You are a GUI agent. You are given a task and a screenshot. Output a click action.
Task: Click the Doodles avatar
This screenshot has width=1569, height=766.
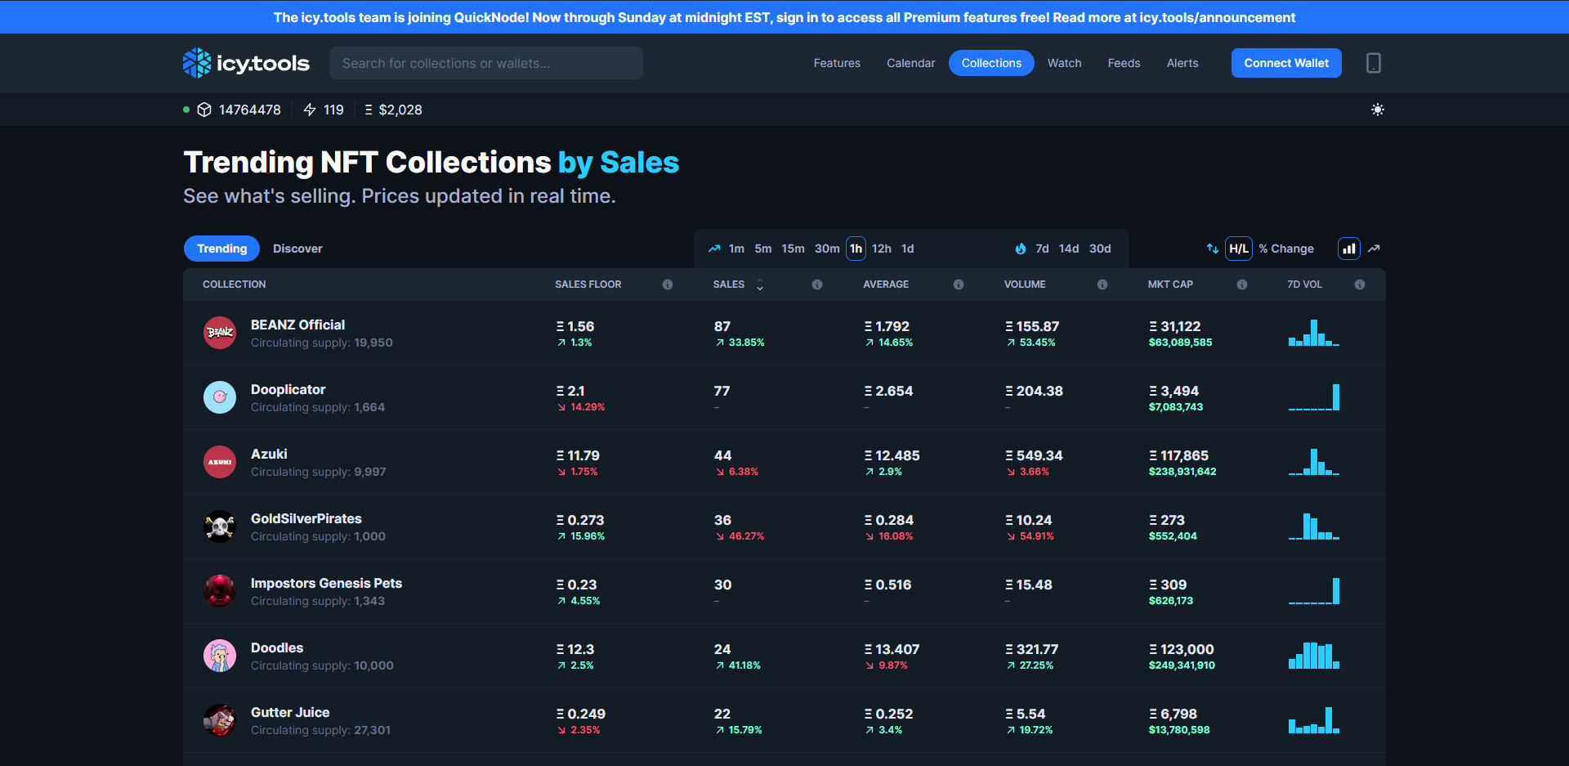pyautogui.click(x=220, y=656)
